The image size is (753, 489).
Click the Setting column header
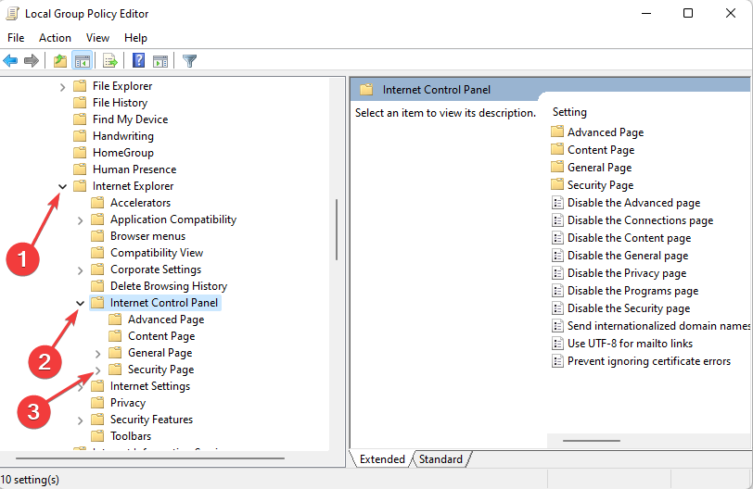pyautogui.click(x=569, y=112)
